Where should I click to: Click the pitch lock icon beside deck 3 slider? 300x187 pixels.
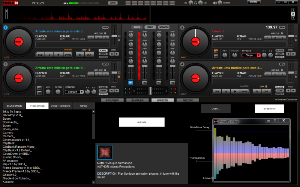pyautogui.click(x=119, y=77)
